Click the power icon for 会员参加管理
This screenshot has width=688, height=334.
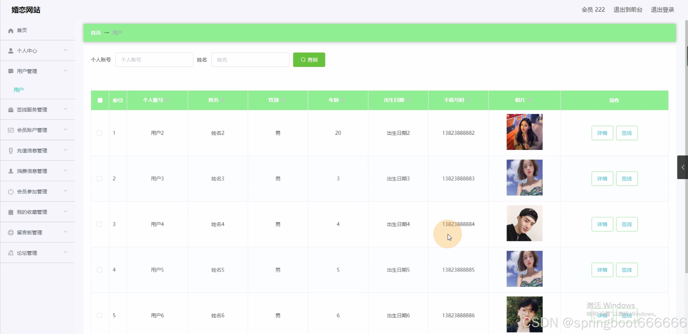[x=11, y=192]
